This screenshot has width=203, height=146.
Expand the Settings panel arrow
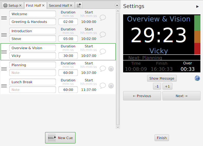pyautogui.click(x=197, y=7)
